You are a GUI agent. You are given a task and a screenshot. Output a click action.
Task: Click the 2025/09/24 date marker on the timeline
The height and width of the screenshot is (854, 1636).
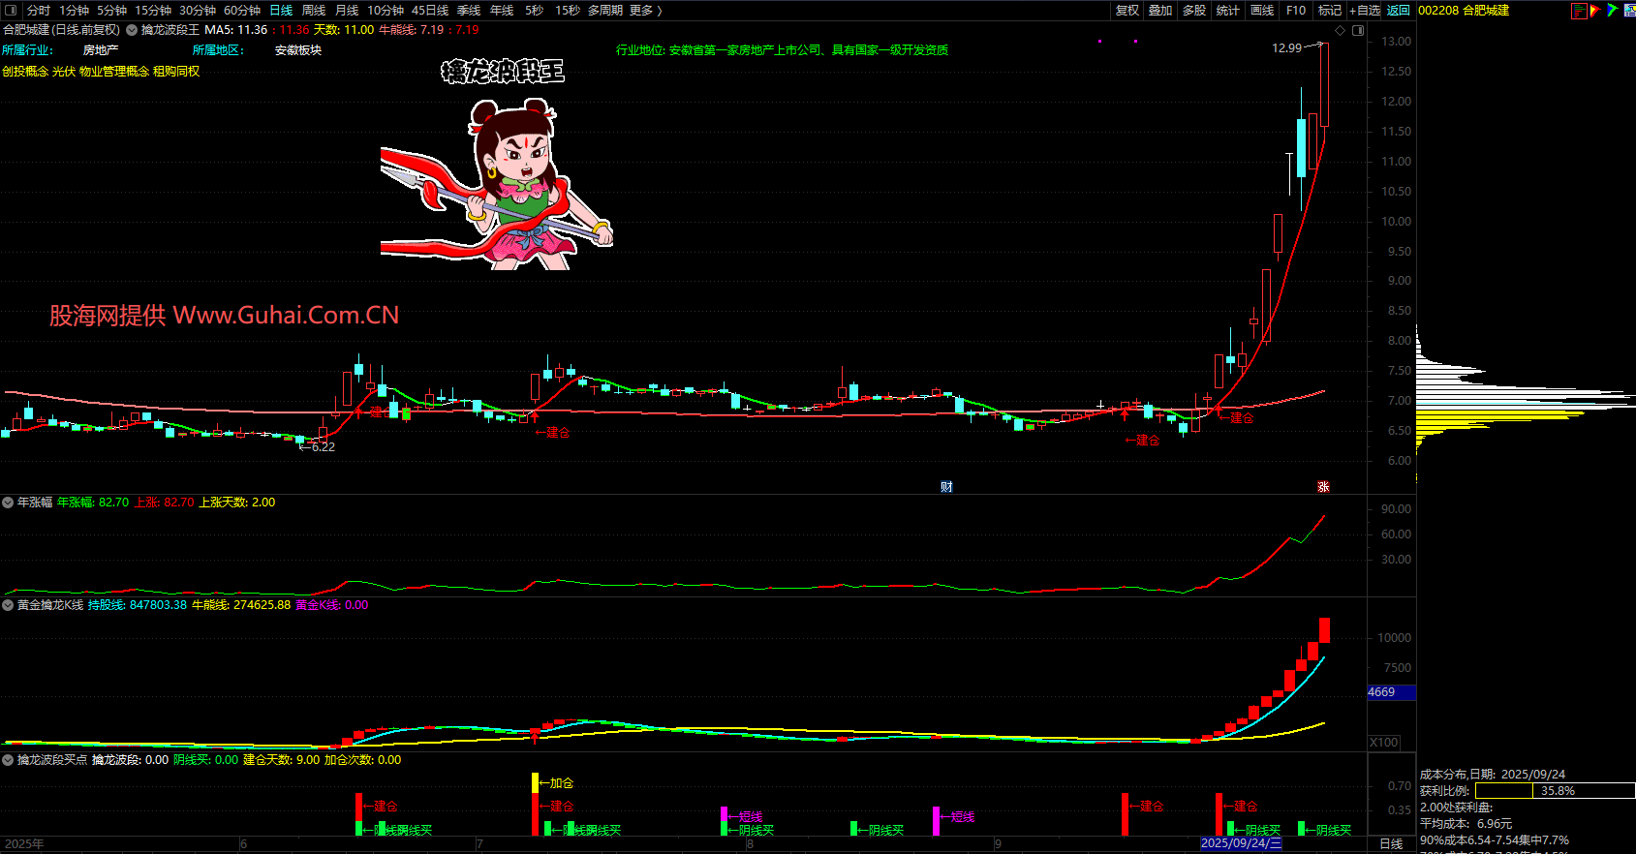pyautogui.click(x=1241, y=843)
